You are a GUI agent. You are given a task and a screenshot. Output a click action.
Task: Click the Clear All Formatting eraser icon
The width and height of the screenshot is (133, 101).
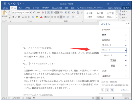(43, 13)
